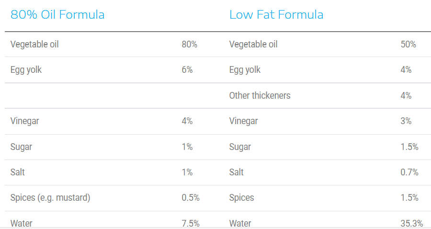Click the 4% value beside Other thickeners
431x229 pixels.
coord(406,95)
